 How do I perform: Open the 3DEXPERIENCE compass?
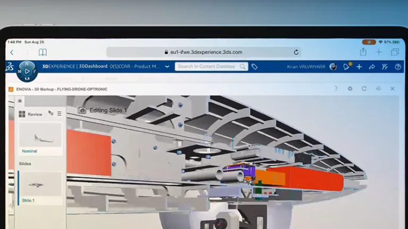click(27, 72)
